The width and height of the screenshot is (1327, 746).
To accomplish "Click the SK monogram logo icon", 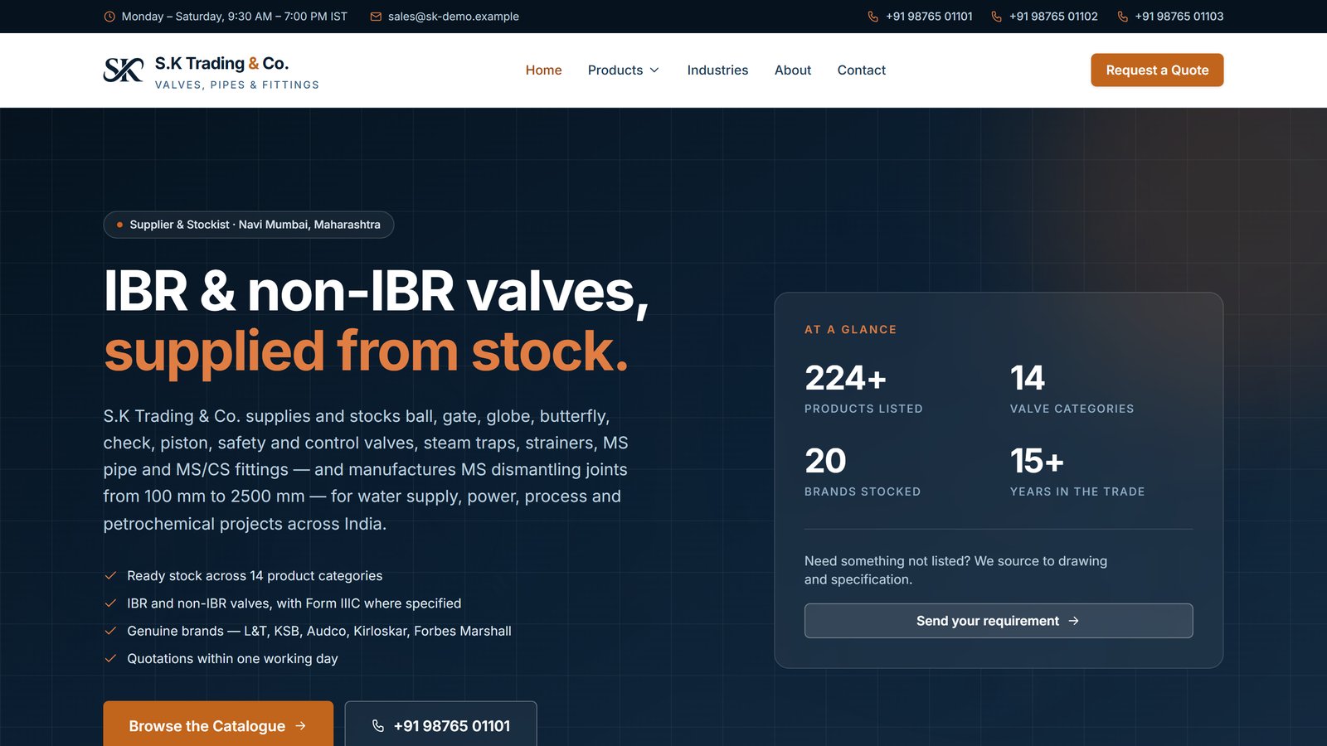I will [x=124, y=70].
